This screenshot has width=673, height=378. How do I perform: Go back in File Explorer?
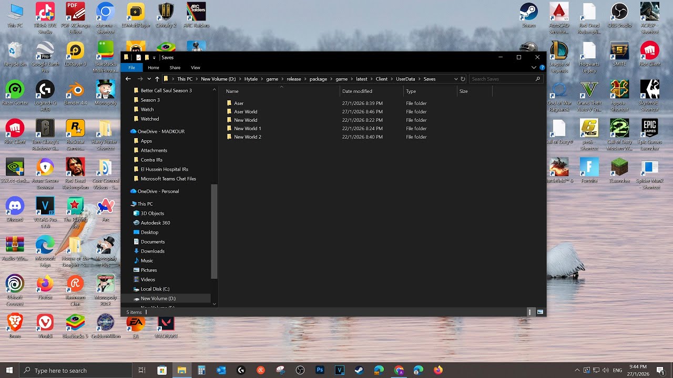pos(128,79)
